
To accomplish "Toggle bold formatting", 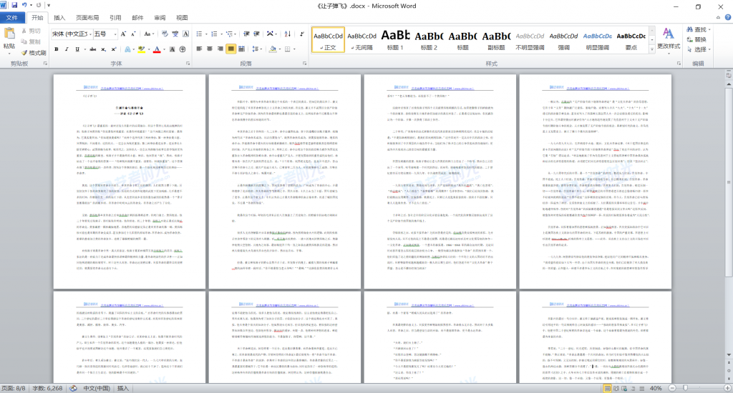I will coord(57,49).
